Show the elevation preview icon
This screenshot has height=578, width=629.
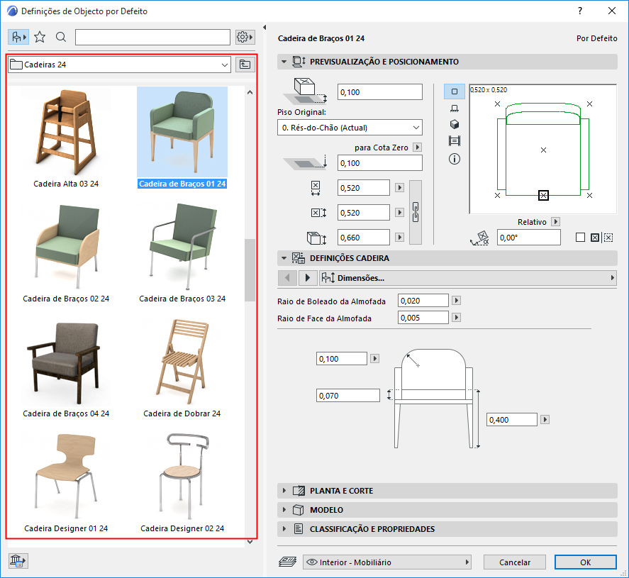(x=455, y=108)
